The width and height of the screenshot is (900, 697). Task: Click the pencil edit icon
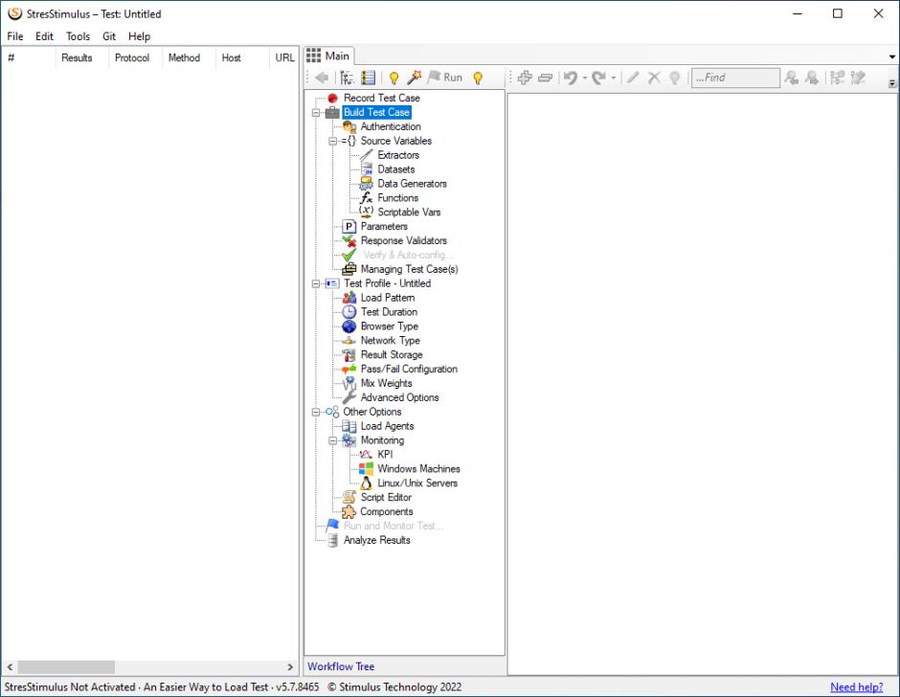pyautogui.click(x=633, y=78)
